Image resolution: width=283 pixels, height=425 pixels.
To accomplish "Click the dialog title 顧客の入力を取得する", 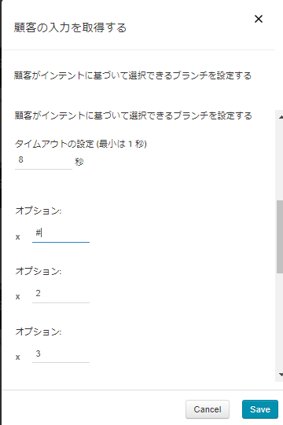I will pos(70,27).
